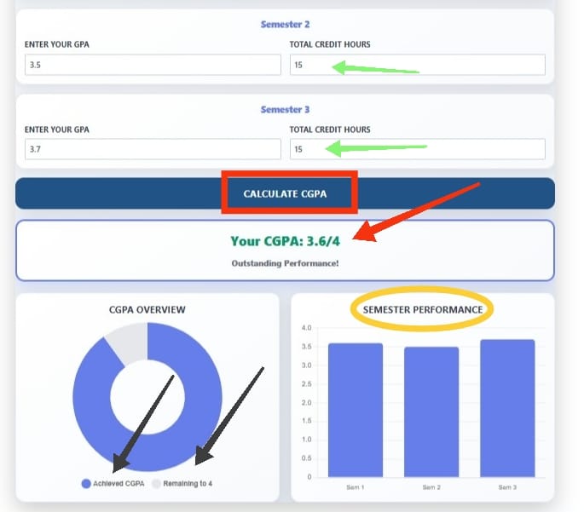The height and width of the screenshot is (512, 584).
Task: Click the Semester 2 section heading
Action: pos(285,25)
